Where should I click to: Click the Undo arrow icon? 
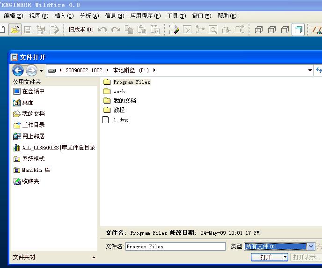(x=102, y=30)
